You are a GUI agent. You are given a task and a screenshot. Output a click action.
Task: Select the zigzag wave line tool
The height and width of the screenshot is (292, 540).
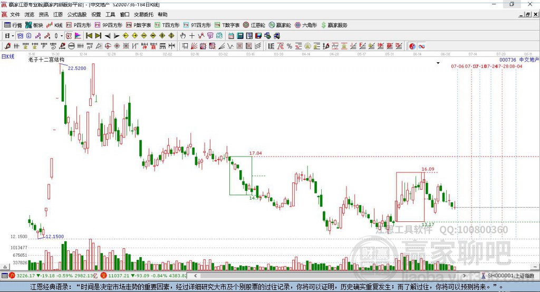point(230,46)
